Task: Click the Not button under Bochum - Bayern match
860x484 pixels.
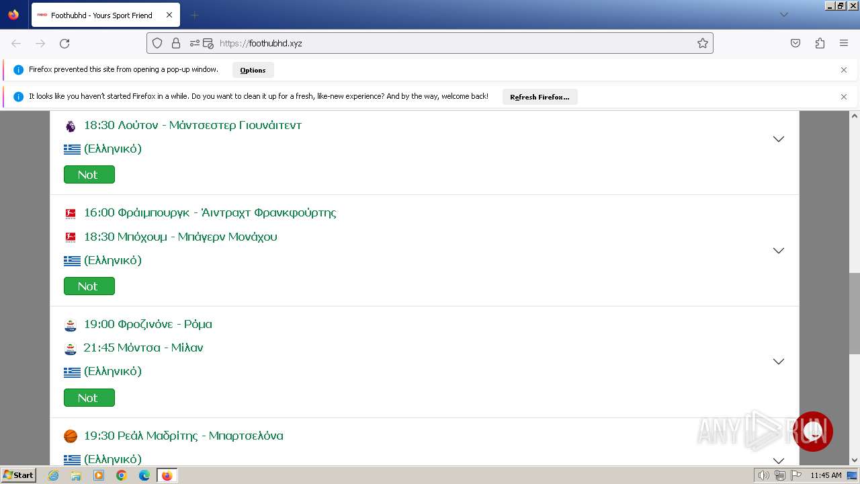Action: click(x=89, y=286)
